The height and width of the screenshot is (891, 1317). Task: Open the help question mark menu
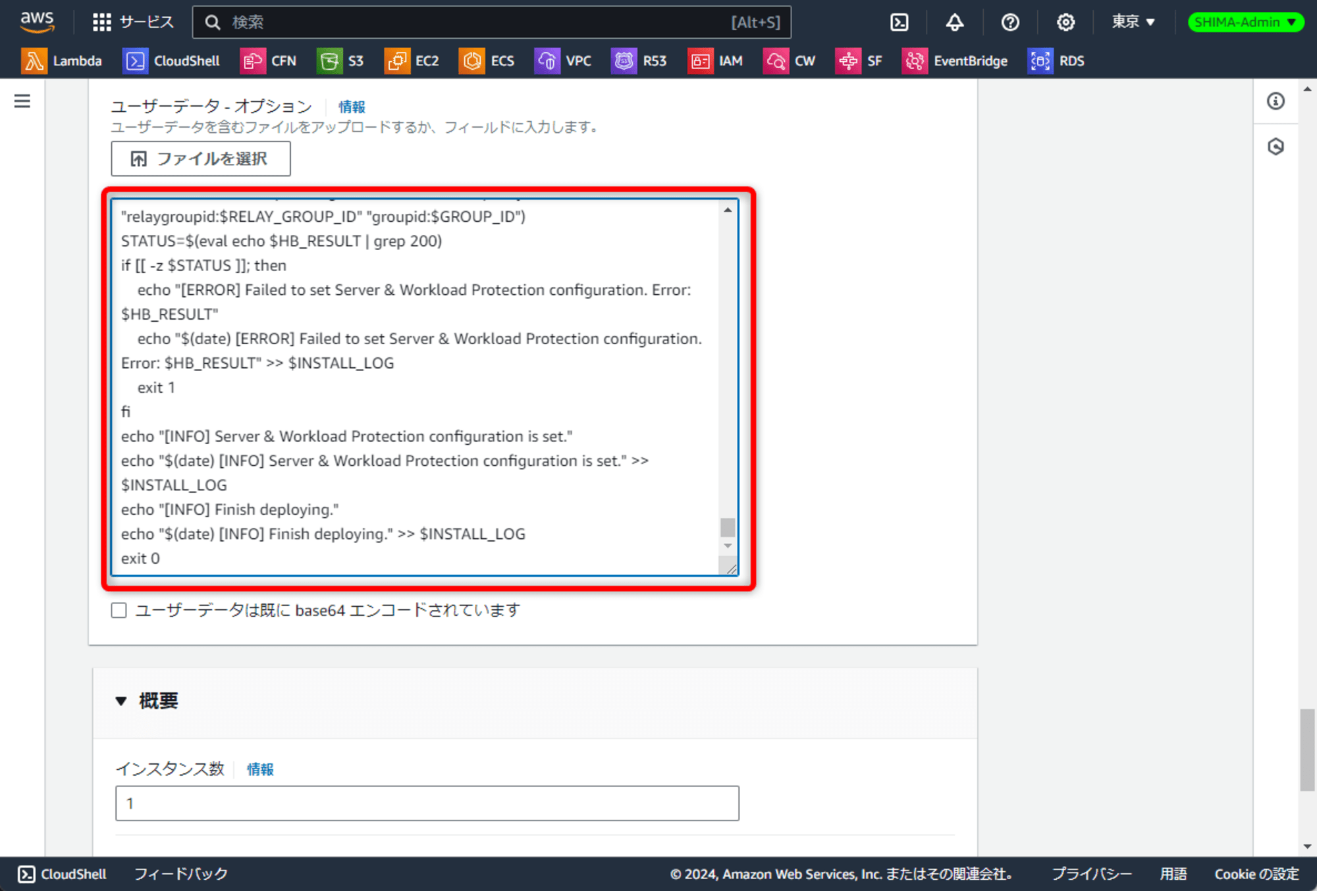(x=1010, y=22)
